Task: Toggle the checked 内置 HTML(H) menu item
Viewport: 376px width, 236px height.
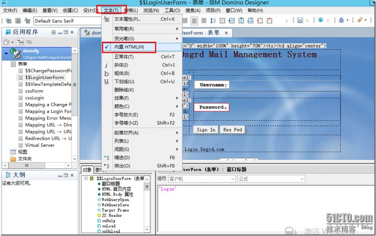Action: [x=142, y=47]
